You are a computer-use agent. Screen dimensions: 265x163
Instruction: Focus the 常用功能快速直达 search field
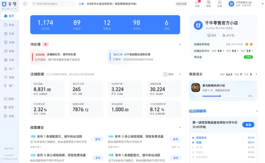click(x=53, y=4)
